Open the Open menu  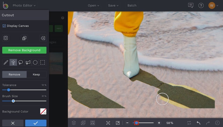(93, 5)
